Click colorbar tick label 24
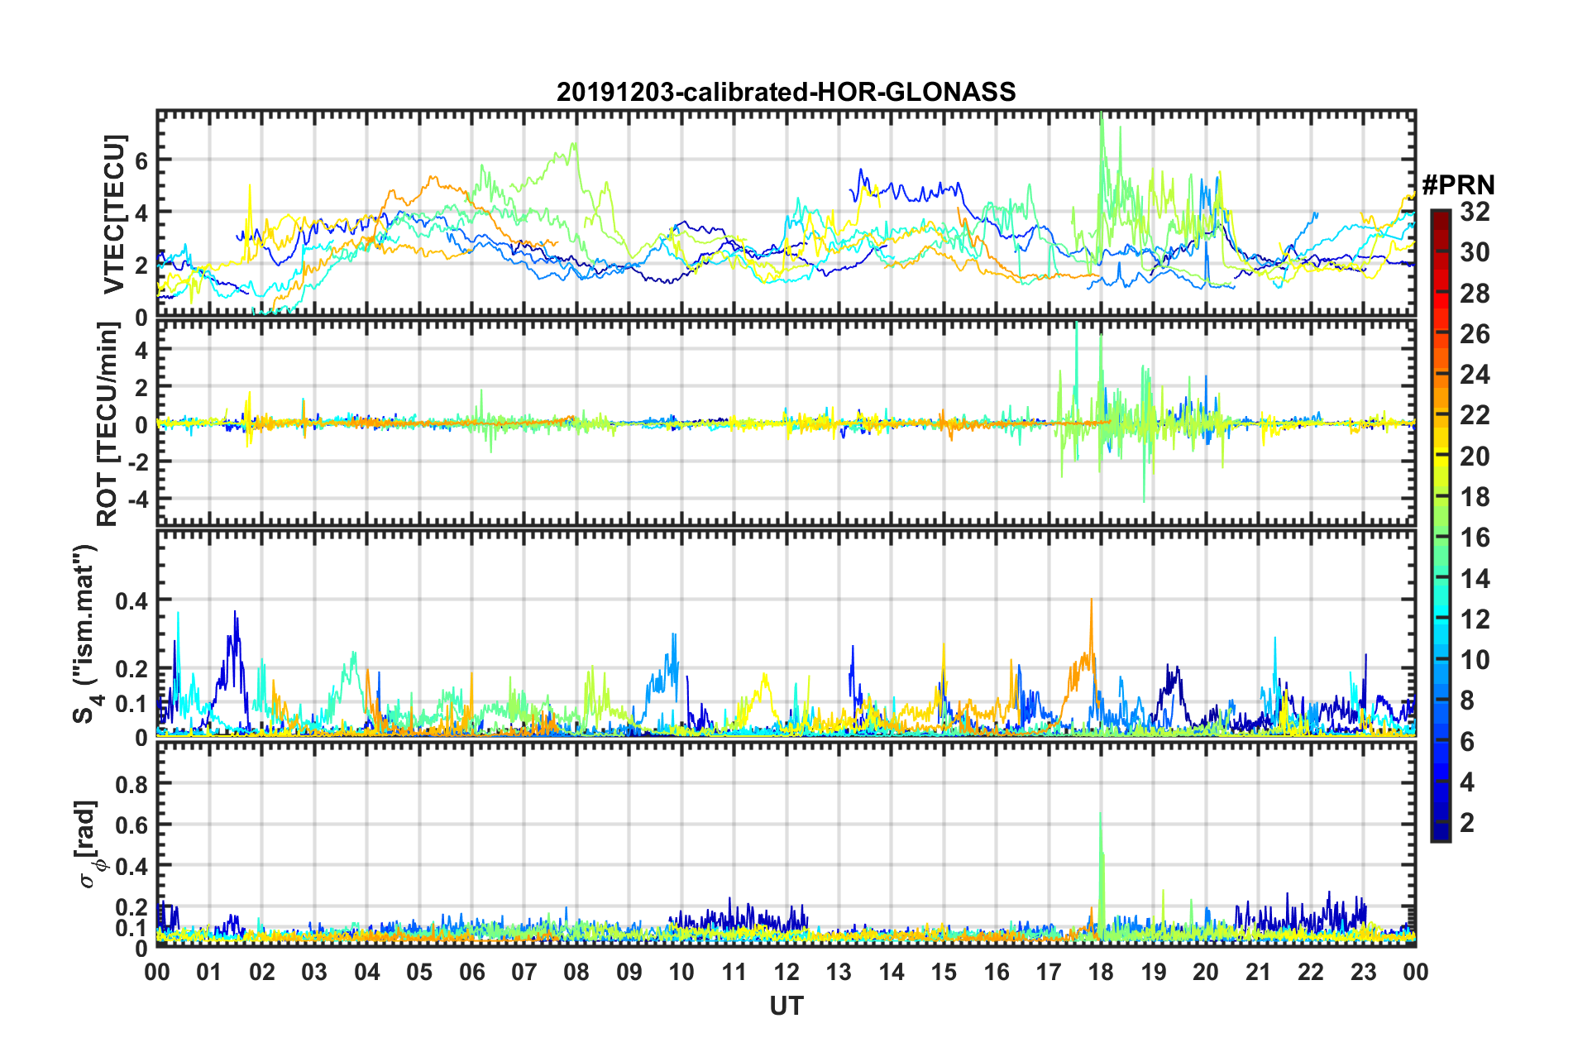This screenshot has width=1573, height=1052. [x=1475, y=375]
